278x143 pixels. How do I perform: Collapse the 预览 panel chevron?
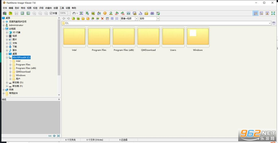coord(59,100)
